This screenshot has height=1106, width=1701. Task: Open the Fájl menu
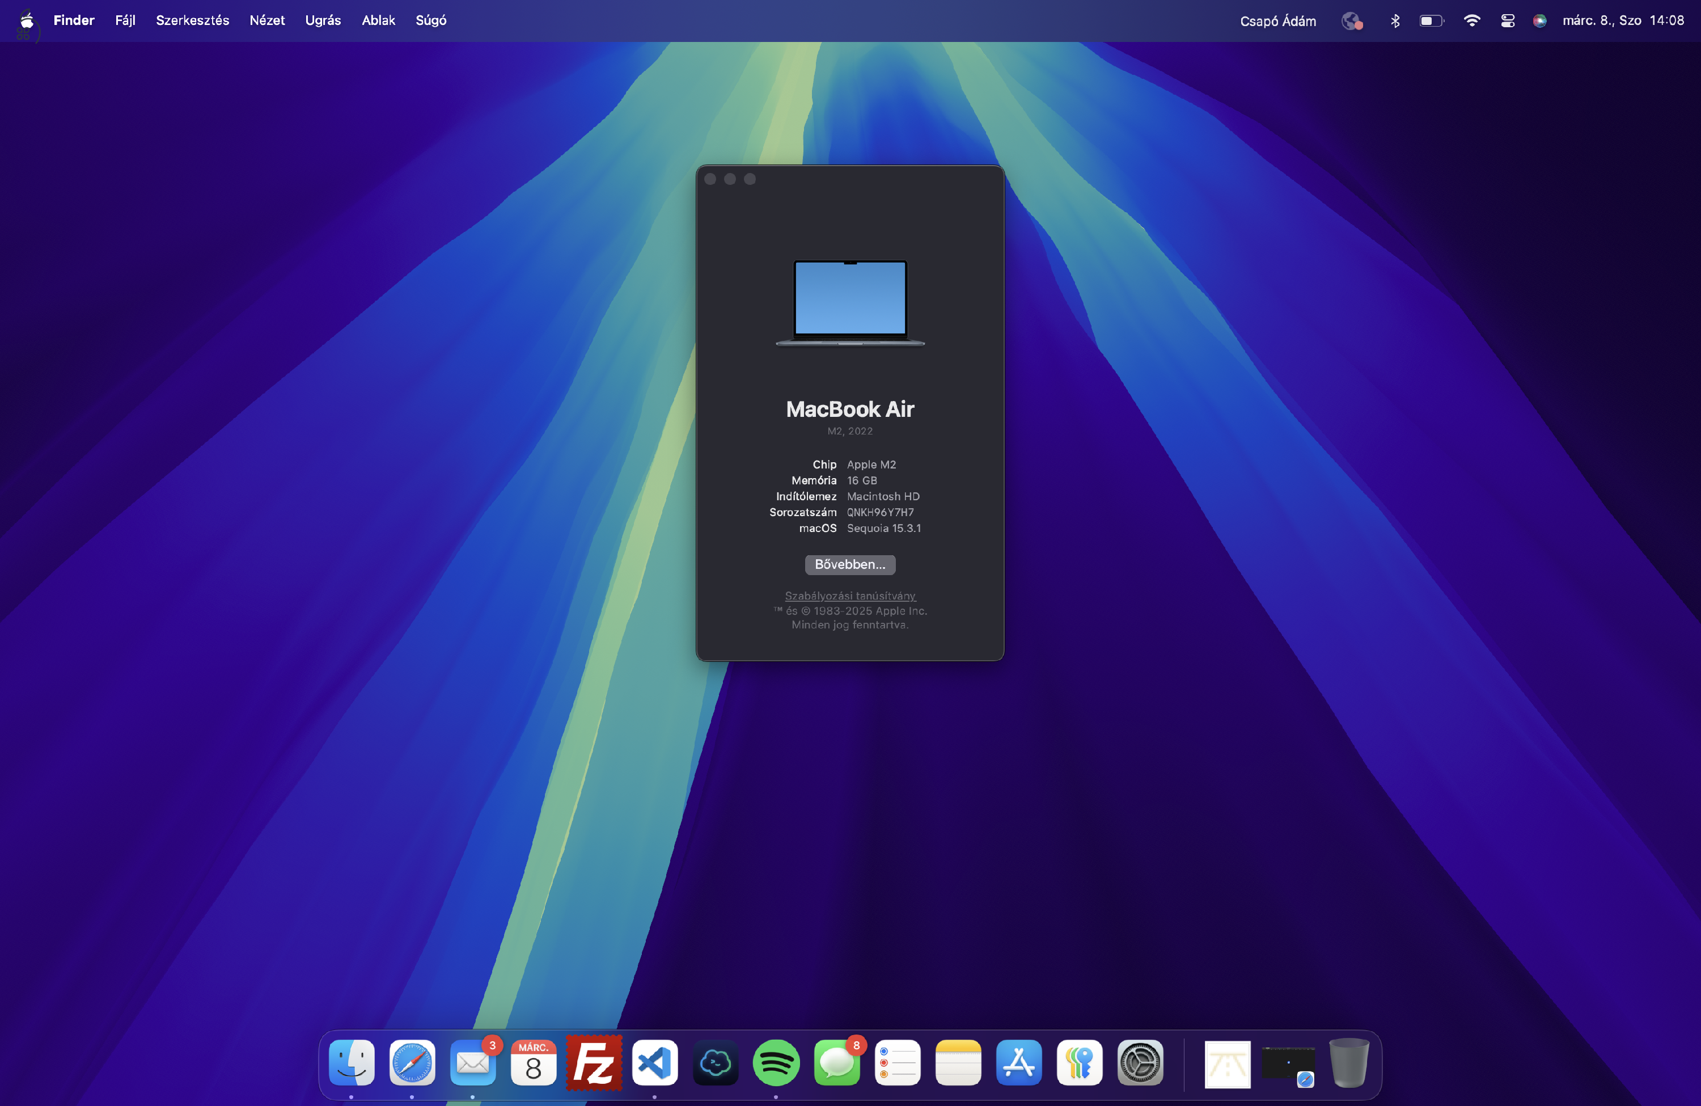[x=125, y=20]
